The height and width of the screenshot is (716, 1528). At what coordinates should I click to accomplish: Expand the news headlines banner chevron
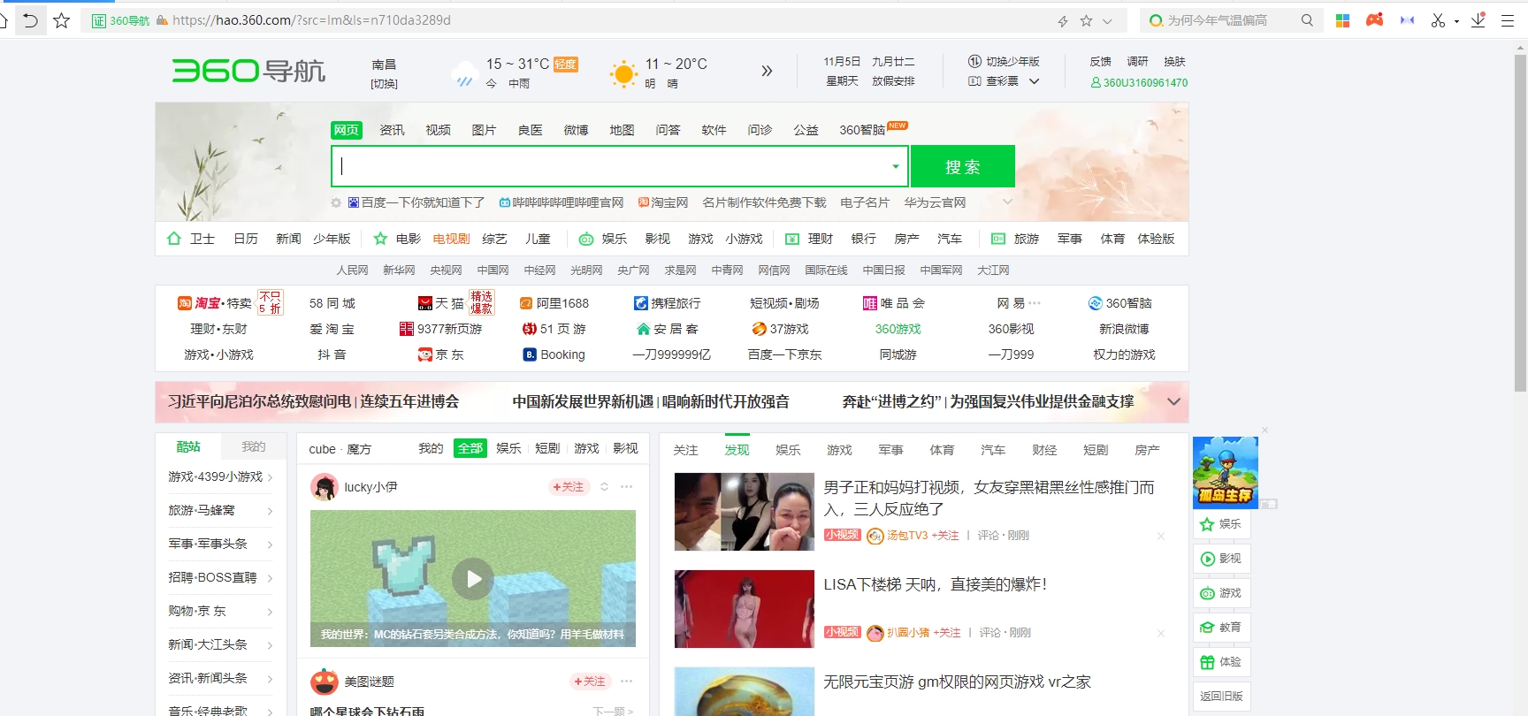coord(1173,401)
